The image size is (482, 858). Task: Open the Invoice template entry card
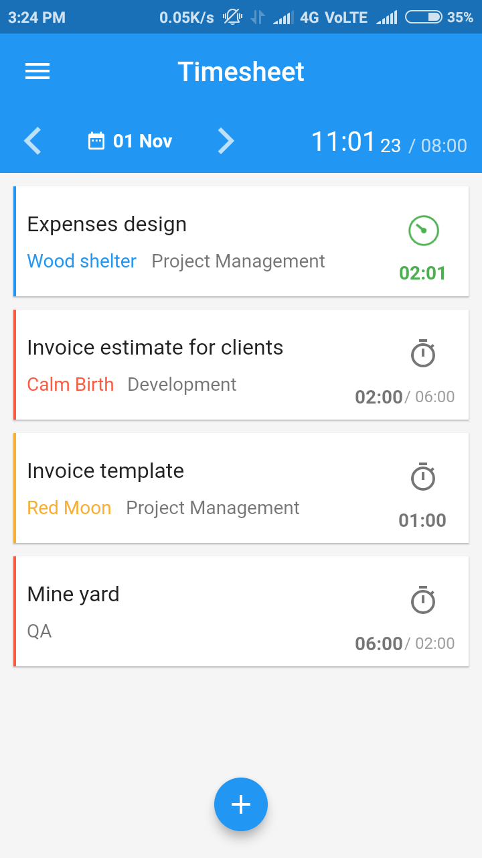point(241,488)
